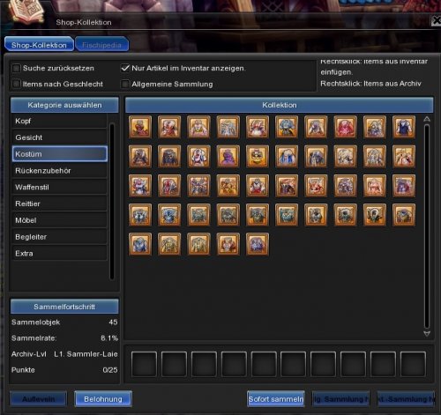Select the fifth armor costume in row four
The image size is (441, 415).
[x=258, y=215]
